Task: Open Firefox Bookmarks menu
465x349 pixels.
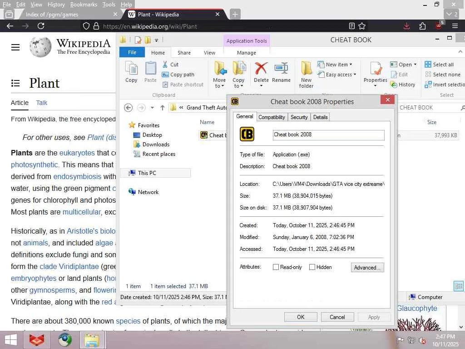Action: tap(84, 5)
